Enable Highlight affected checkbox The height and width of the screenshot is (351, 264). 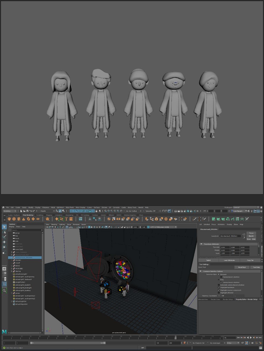pos(219,293)
